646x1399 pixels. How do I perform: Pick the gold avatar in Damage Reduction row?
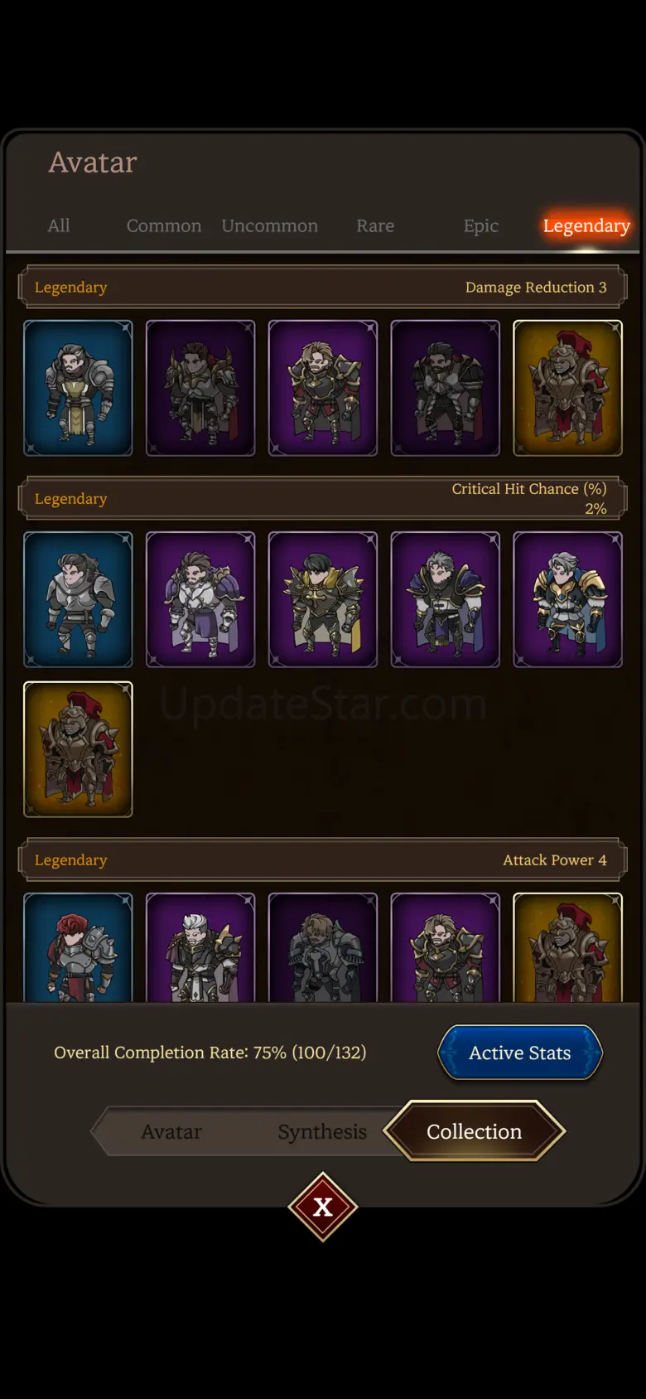pos(567,388)
